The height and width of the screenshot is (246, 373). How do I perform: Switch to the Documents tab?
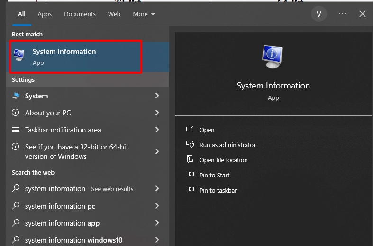(80, 14)
